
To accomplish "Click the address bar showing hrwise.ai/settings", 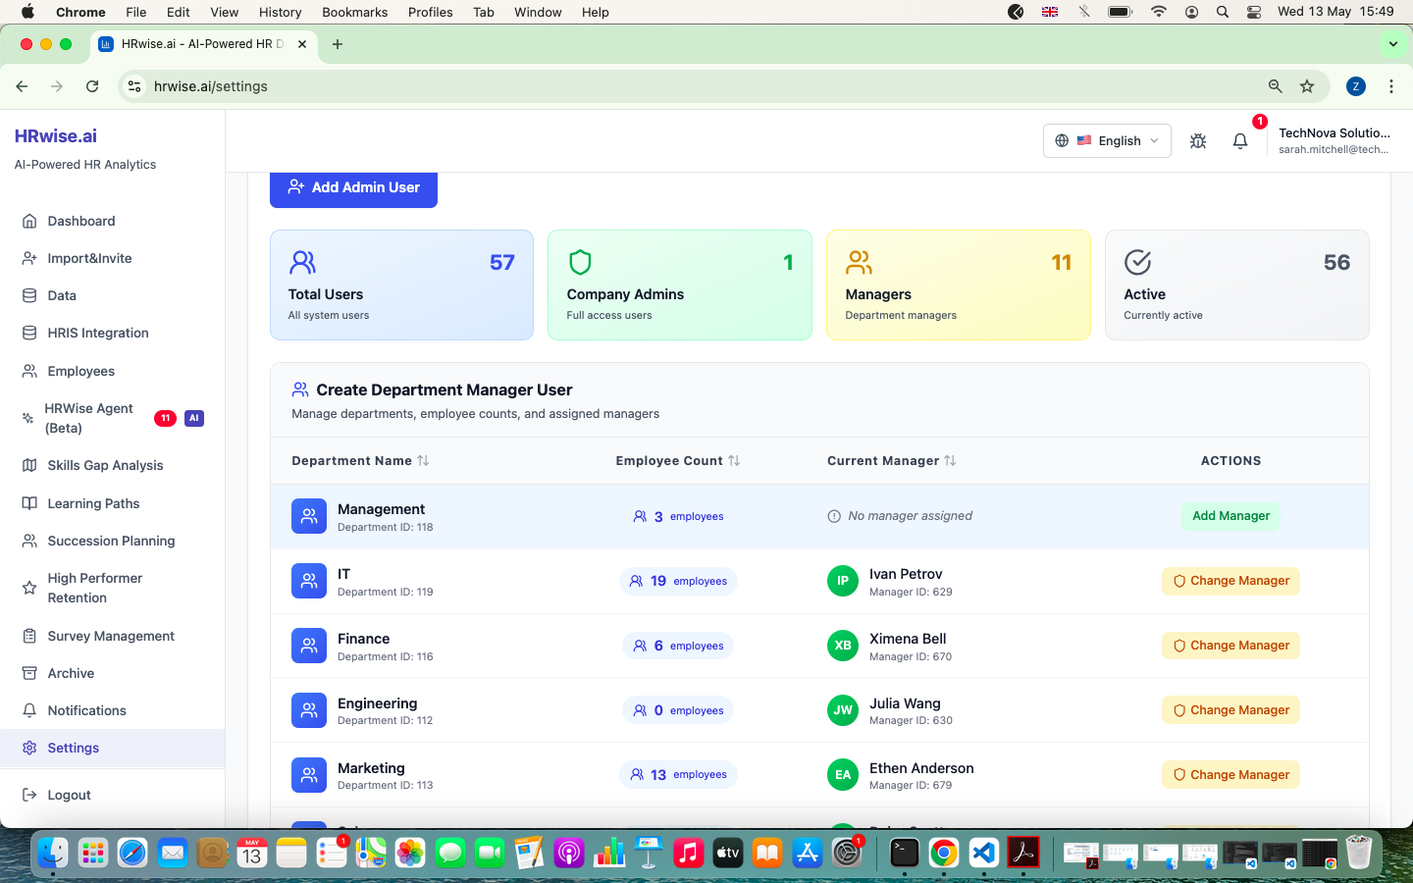I will [x=687, y=86].
